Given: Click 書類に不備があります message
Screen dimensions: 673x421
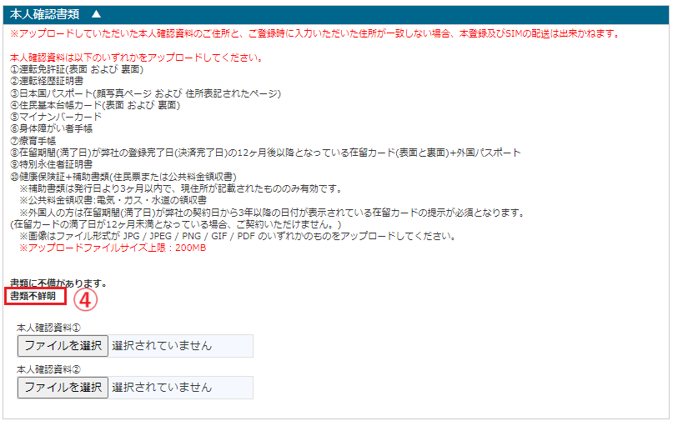Looking at the screenshot, I should 58,283.
